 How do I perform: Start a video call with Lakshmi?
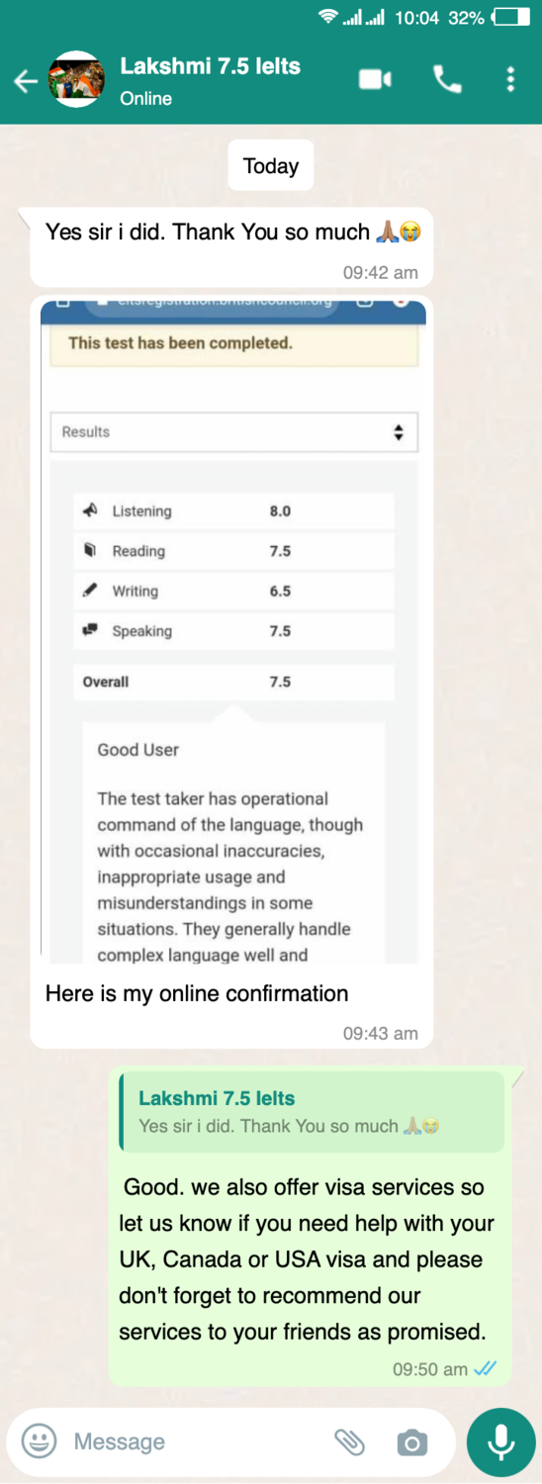click(375, 79)
